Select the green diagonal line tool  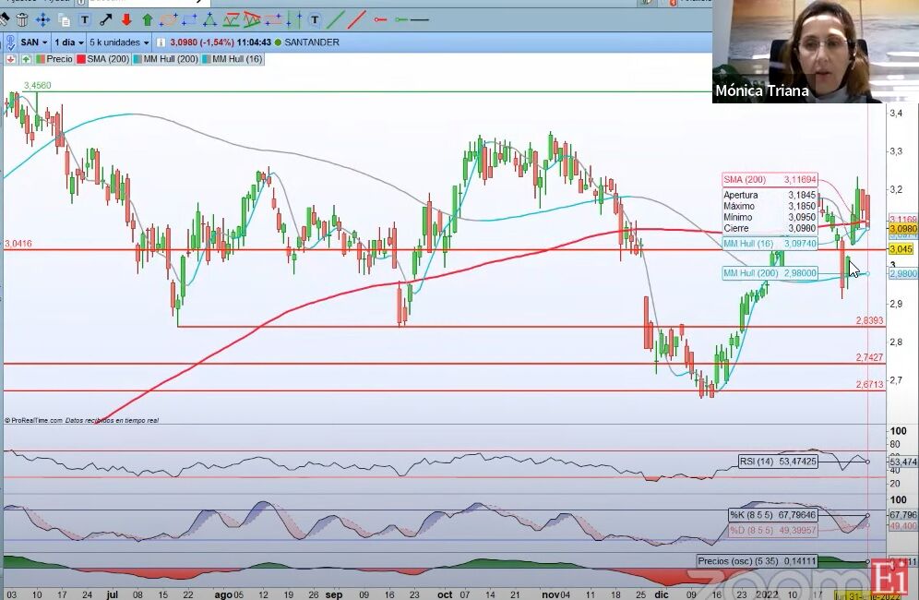pos(336,20)
